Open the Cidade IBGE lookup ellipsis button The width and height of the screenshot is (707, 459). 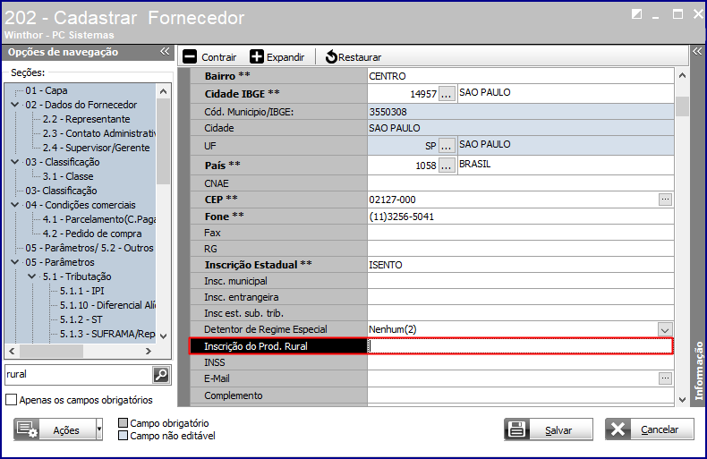pos(446,94)
